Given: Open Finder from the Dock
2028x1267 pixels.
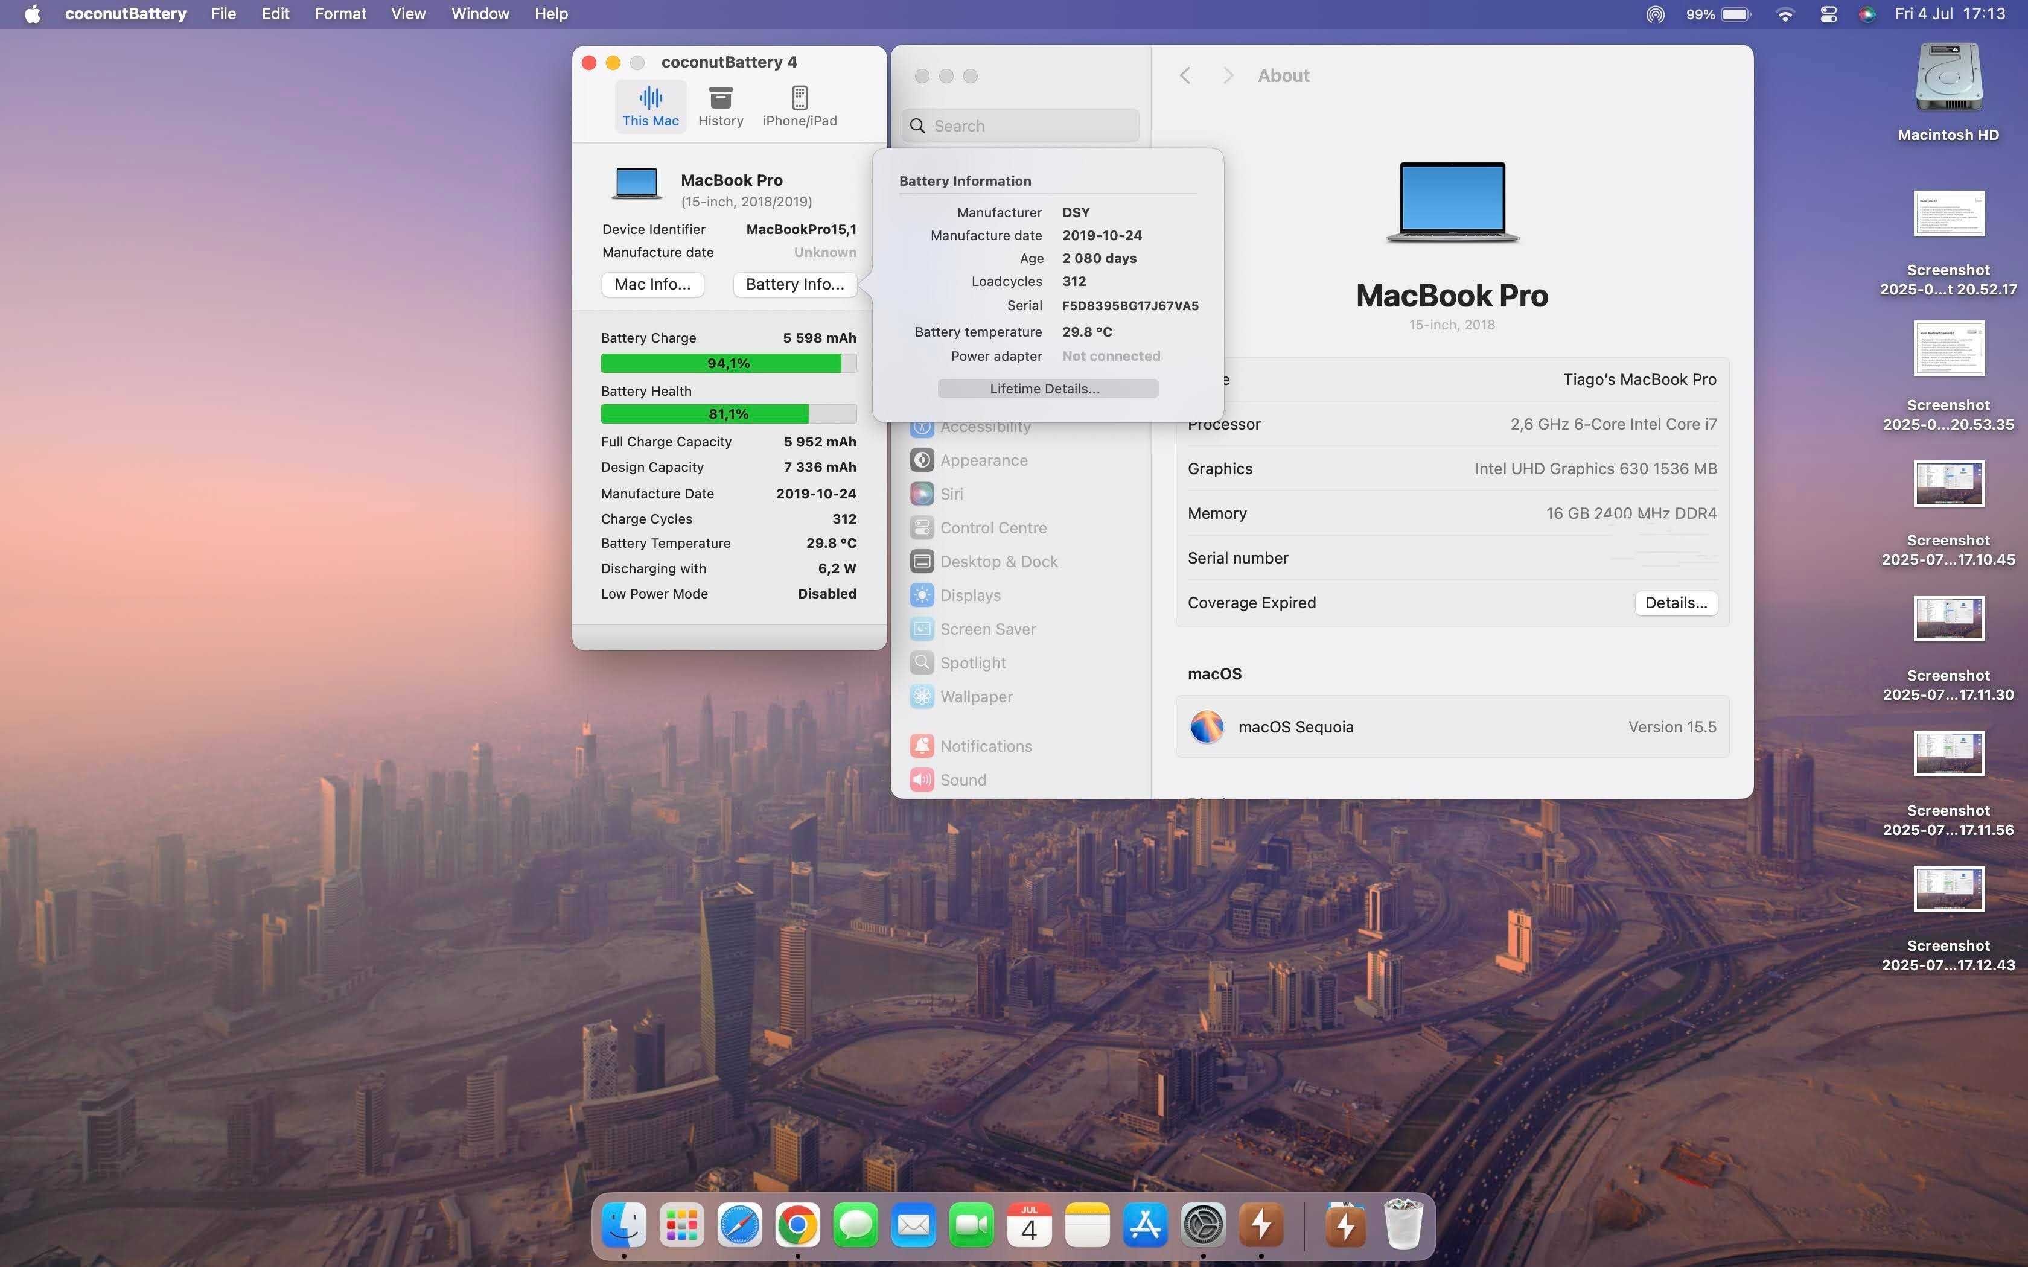Looking at the screenshot, I should [624, 1226].
